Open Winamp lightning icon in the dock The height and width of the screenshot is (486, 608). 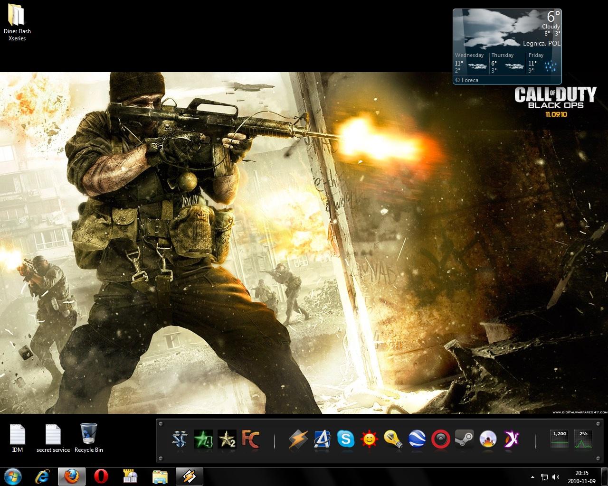(x=298, y=439)
